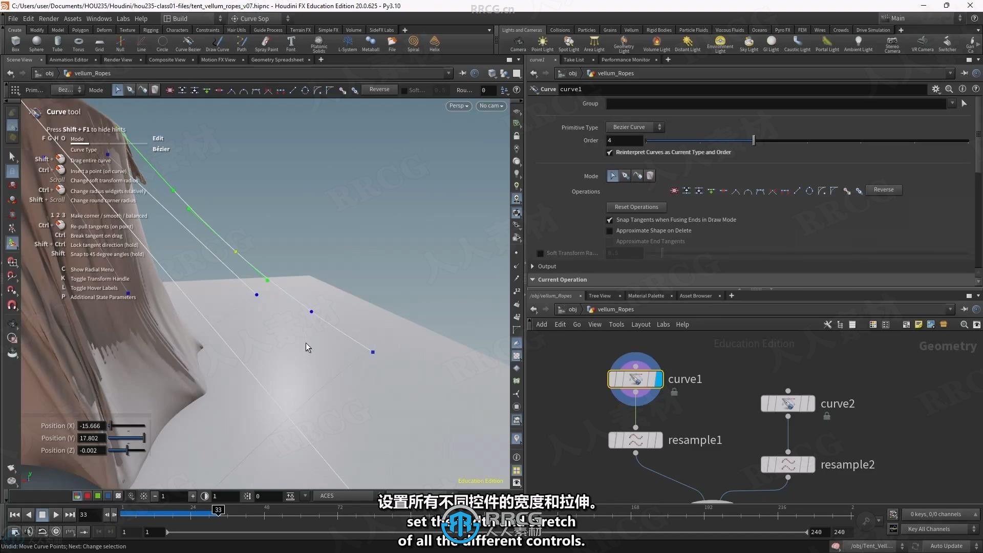
Task: Open the Windows menu
Action: [x=99, y=18]
